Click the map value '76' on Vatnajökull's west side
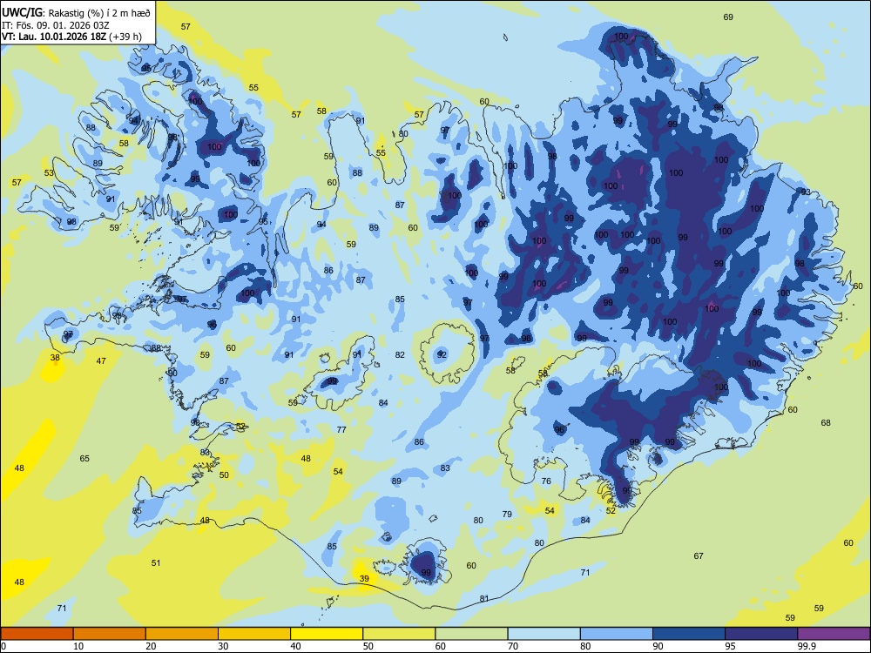The image size is (871, 653). point(547,481)
